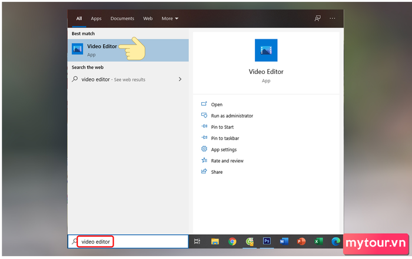This screenshot has width=412, height=259.
Task: Click the Pin to taskbar pin icon
Action: pyautogui.click(x=204, y=137)
